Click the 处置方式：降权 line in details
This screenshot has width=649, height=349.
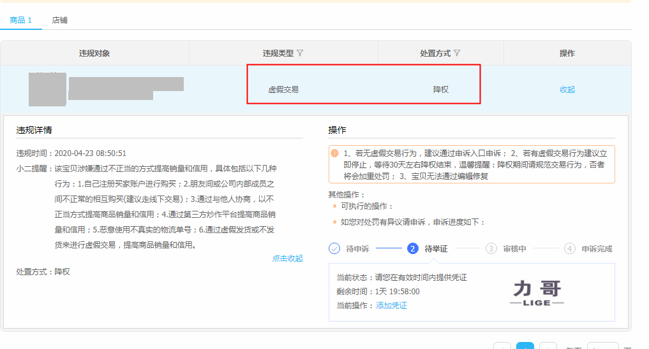coord(43,272)
